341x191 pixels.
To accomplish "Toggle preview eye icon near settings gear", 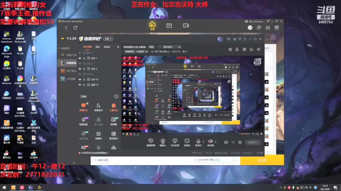I will (x=233, y=142).
